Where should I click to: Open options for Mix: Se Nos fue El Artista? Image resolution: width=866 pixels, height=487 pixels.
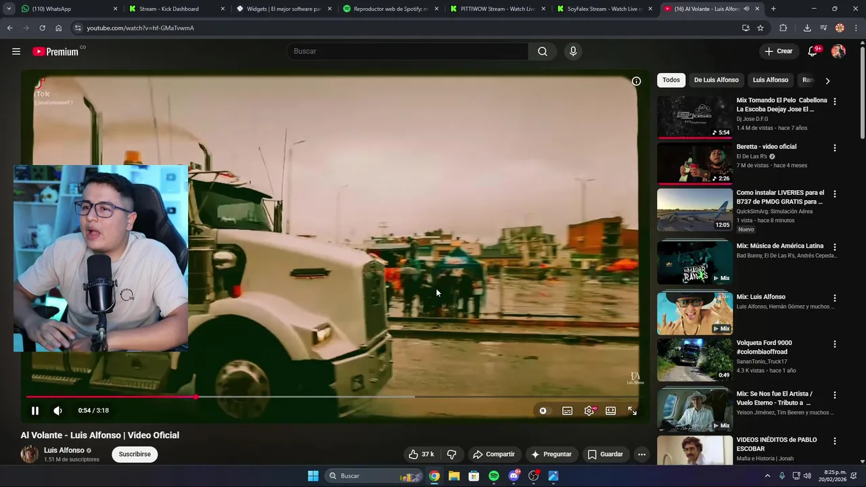tap(834, 394)
